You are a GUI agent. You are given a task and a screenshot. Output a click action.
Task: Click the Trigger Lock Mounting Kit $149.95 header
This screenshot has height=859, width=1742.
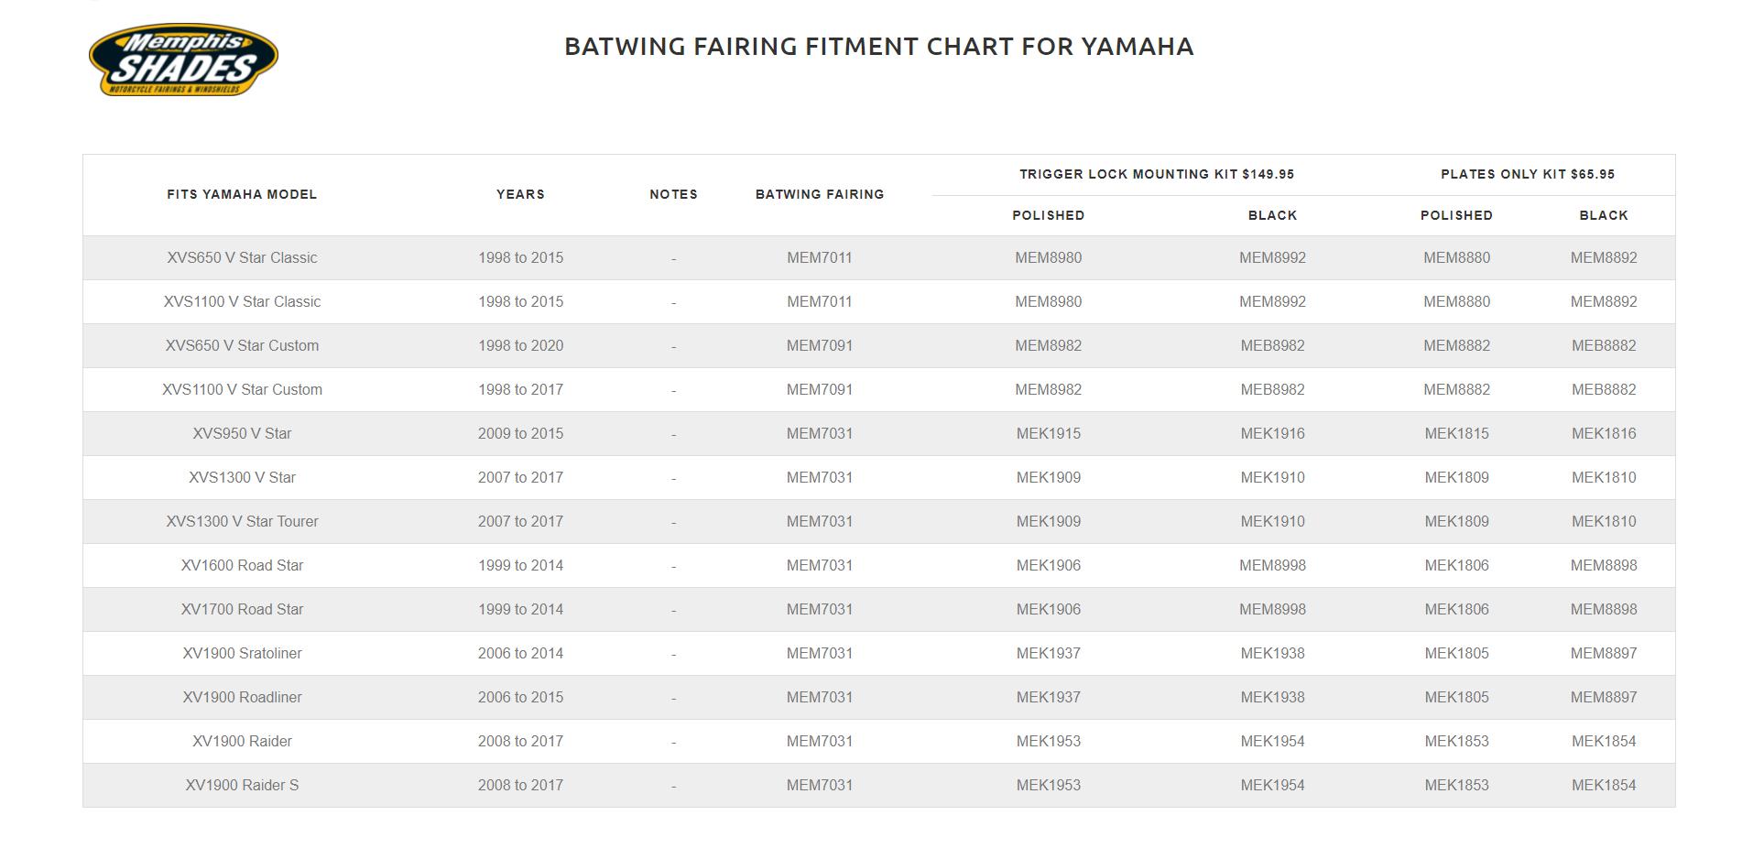[x=1157, y=174]
